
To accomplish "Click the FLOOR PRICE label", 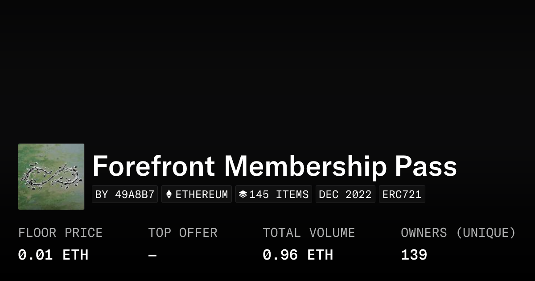I will tap(60, 233).
